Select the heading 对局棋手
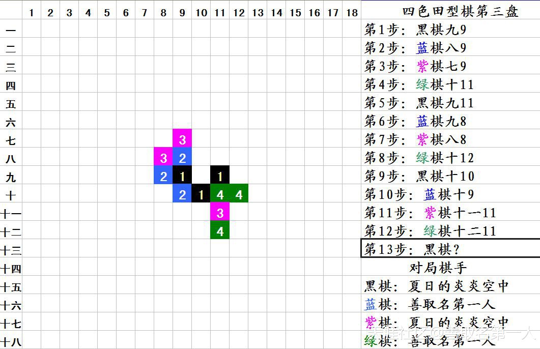Viewport: 540px width, 349px height. (438, 268)
